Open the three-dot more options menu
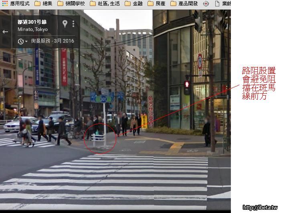The width and height of the screenshot is (281, 213). [x=73, y=24]
